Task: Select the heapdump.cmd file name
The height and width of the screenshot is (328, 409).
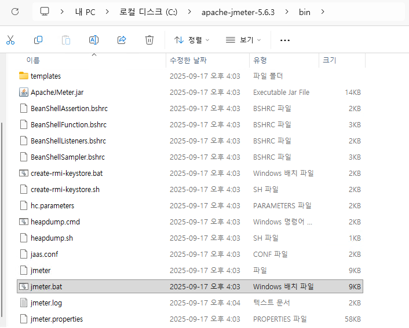Action: tap(55, 222)
